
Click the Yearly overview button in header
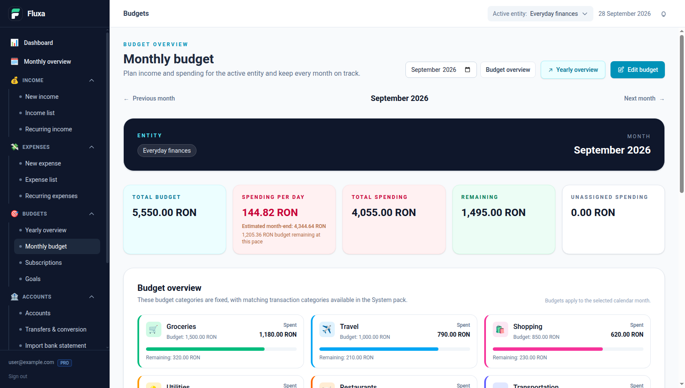pos(573,70)
